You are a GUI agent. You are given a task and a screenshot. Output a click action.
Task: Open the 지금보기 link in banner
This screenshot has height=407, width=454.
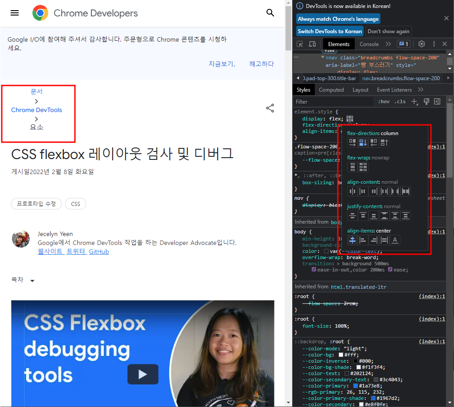coord(222,64)
